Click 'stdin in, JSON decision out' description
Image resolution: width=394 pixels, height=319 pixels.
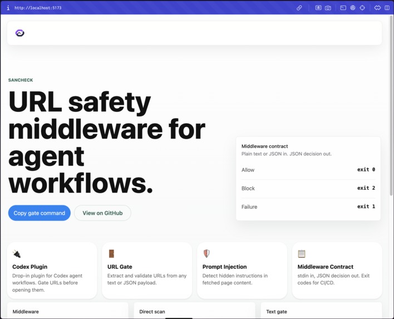333,279
